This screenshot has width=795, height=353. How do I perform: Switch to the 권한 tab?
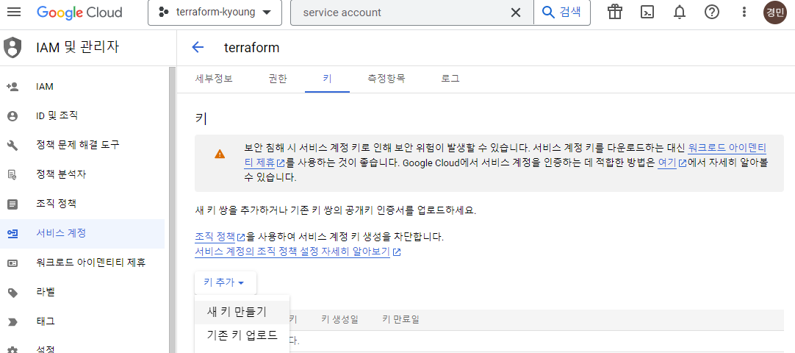[x=278, y=79]
